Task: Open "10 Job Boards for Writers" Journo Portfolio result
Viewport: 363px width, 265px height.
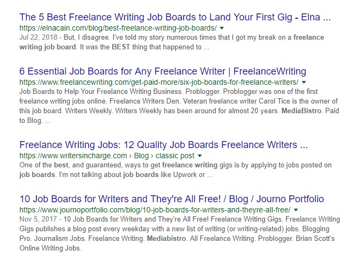Action: 171,199
